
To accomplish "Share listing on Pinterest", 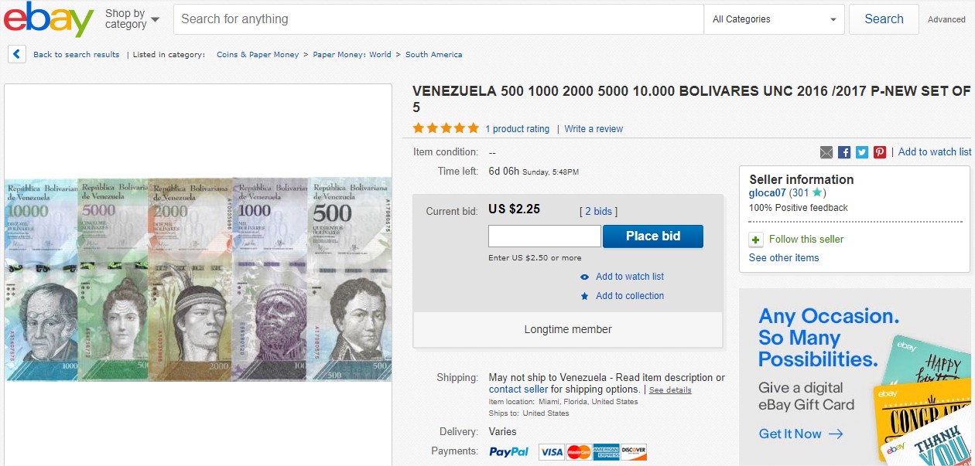I will coord(880,152).
